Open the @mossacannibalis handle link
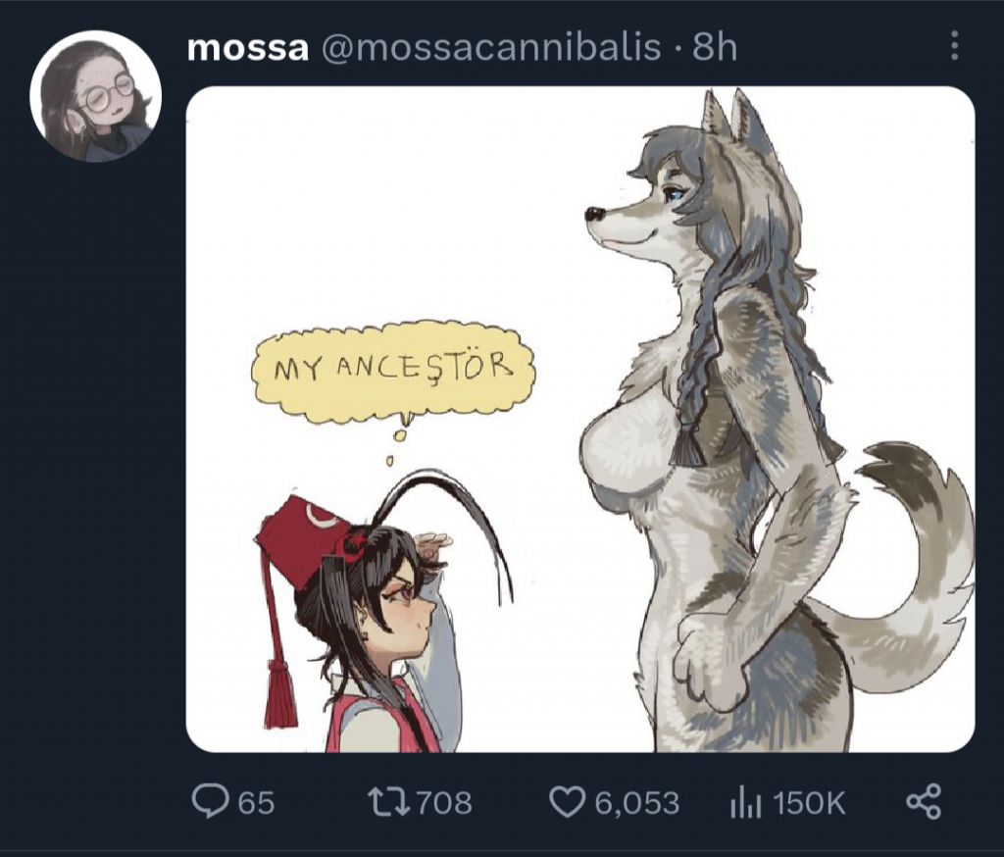Screen dimensions: 1004x857 click(x=490, y=47)
